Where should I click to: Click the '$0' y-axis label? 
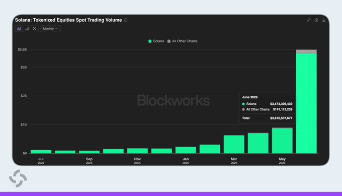(25, 153)
